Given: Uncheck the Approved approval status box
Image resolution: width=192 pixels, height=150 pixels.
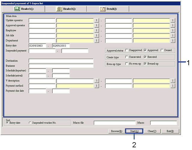Looking at the screenshot, I should coord(145,51).
